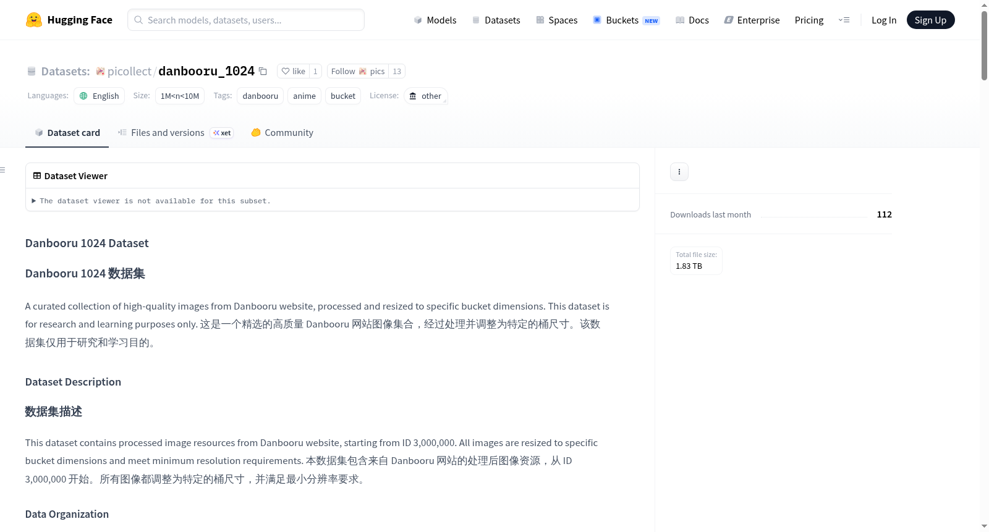Click Log In
The width and height of the screenshot is (989, 532).
tap(884, 20)
